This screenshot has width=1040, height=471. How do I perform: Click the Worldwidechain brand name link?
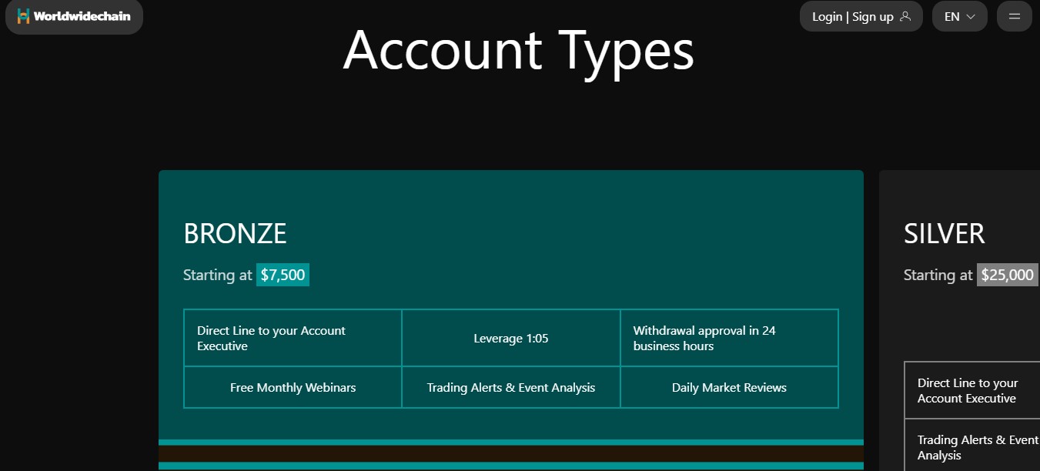[82, 16]
